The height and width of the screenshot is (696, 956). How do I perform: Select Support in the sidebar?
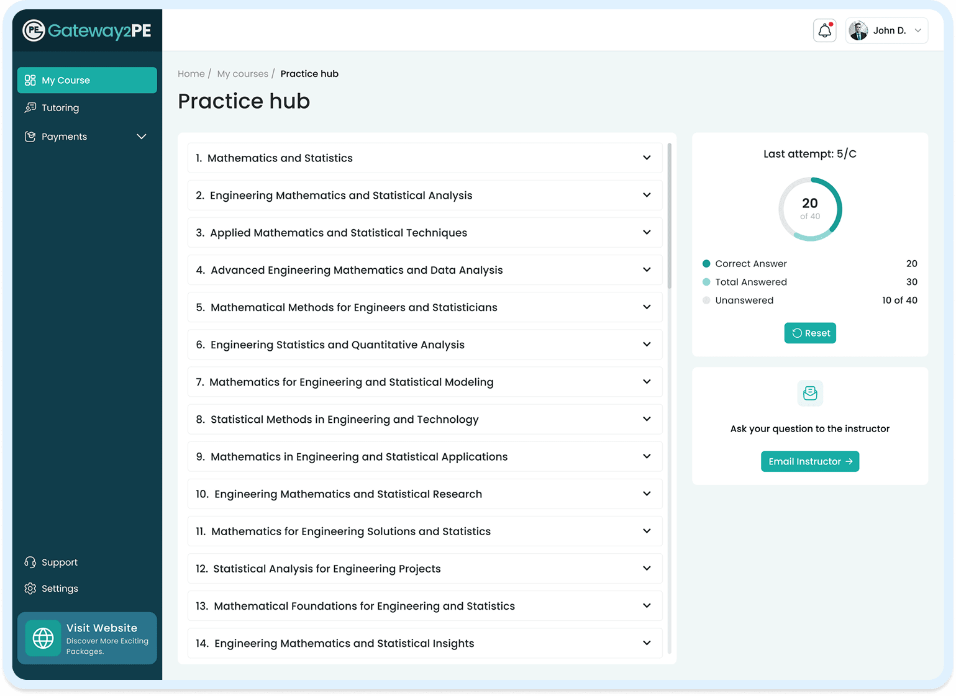60,562
